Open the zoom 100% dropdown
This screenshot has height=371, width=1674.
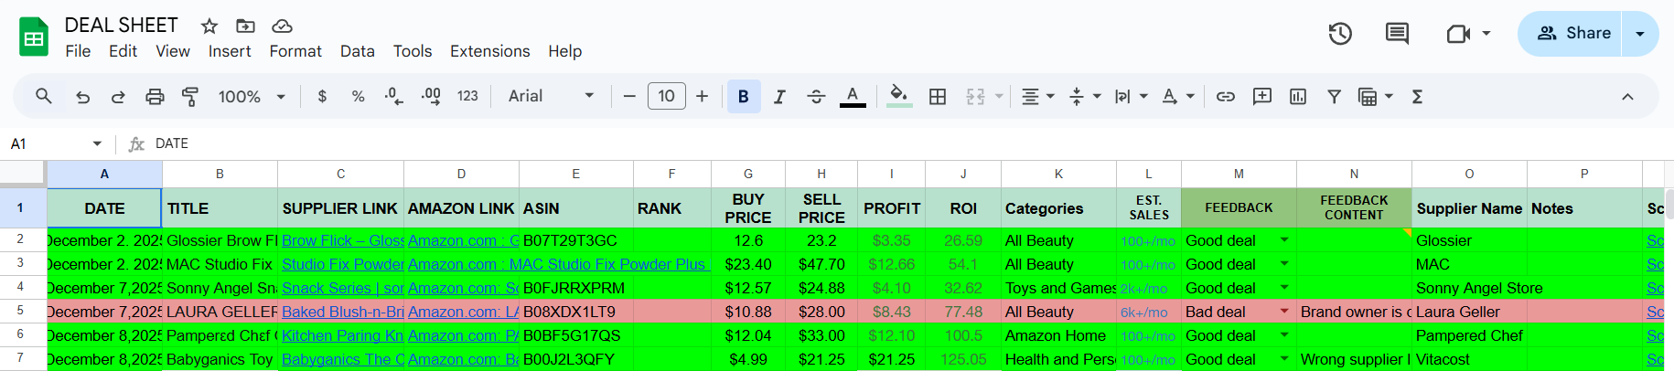tap(252, 96)
